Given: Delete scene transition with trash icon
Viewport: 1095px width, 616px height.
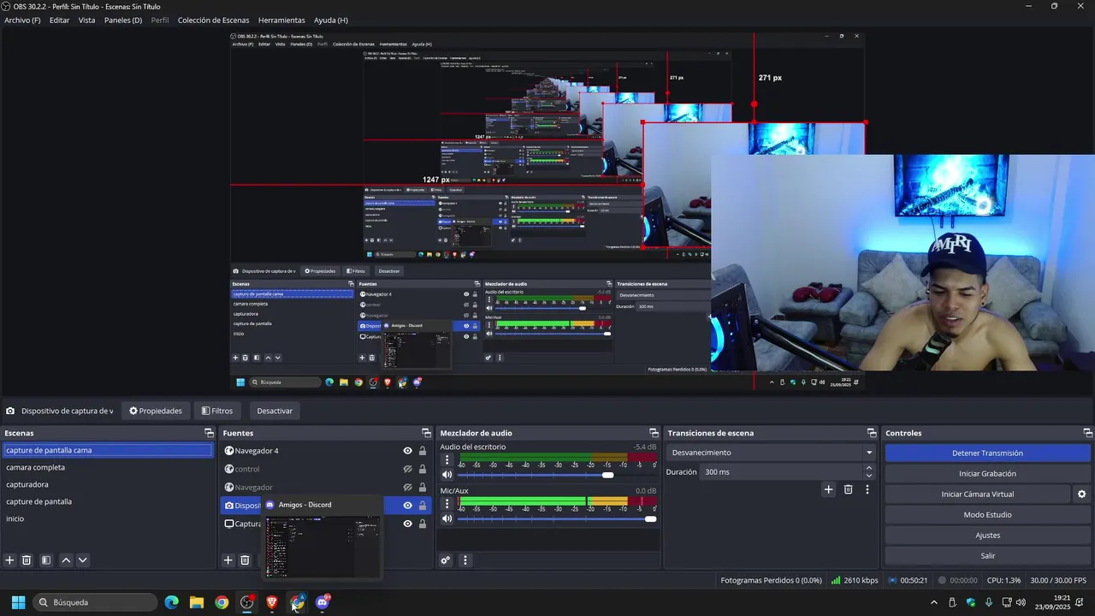Looking at the screenshot, I should coord(848,489).
